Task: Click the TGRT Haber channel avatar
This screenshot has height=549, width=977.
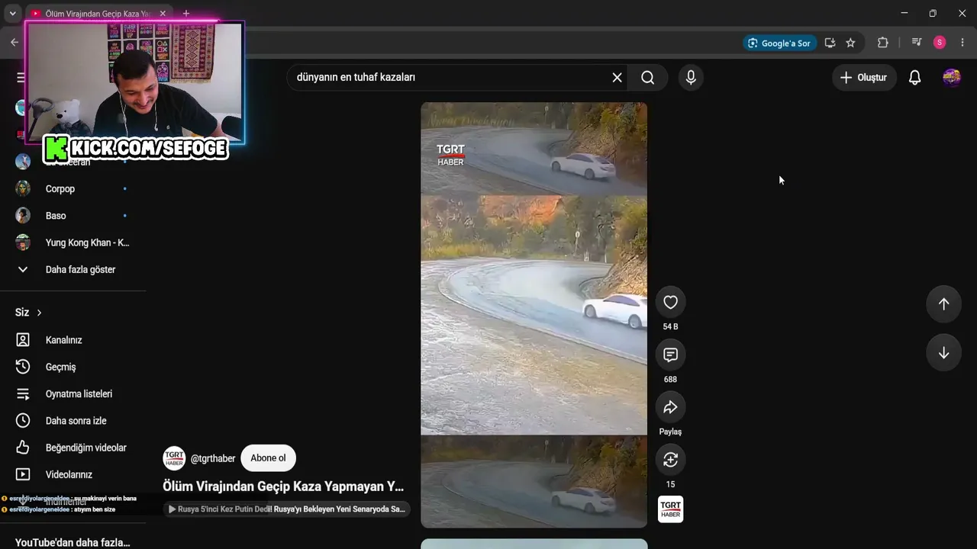Action: coord(174,458)
